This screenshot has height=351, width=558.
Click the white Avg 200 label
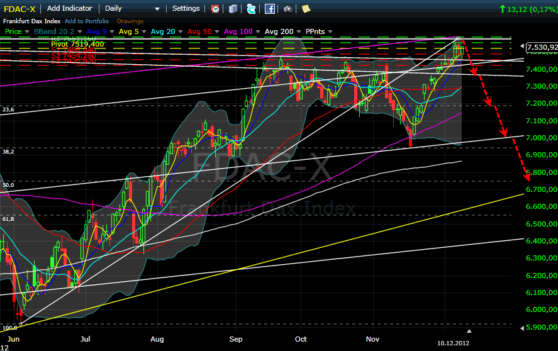[279, 31]
